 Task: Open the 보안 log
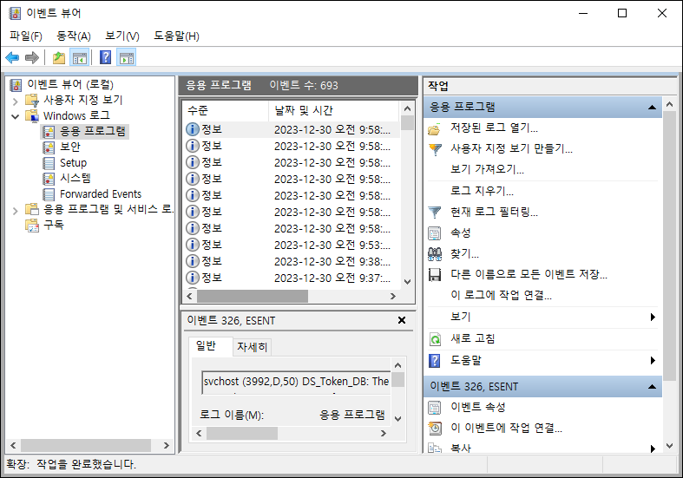[x=70, y=147]
